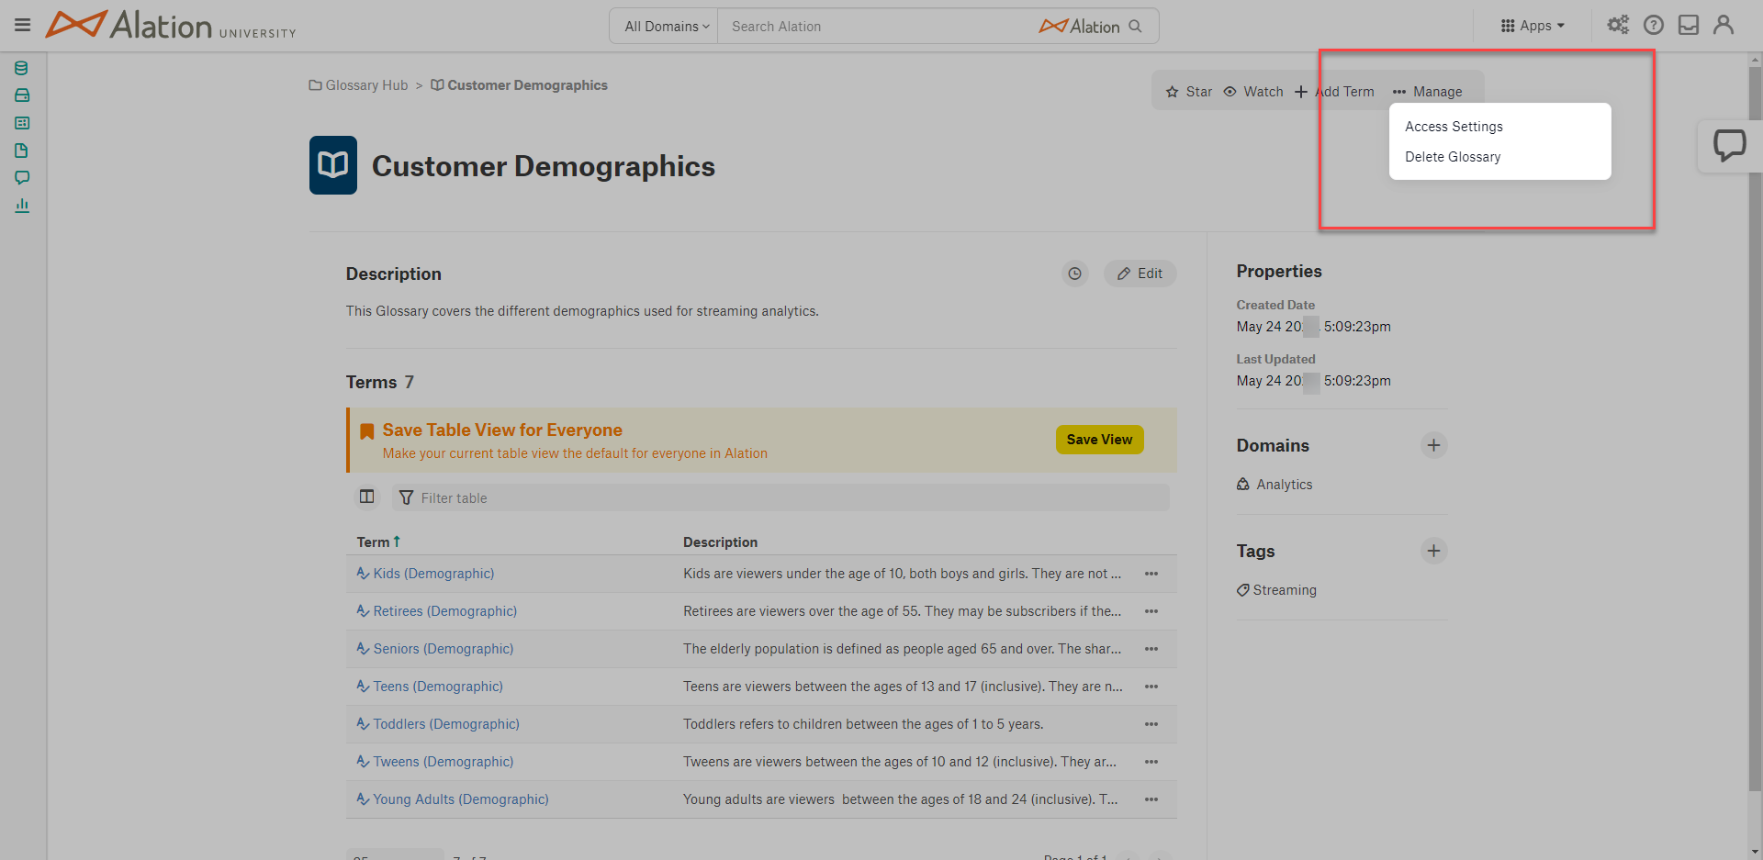Open the conversations icon in left sidebar

pos(22,178)
